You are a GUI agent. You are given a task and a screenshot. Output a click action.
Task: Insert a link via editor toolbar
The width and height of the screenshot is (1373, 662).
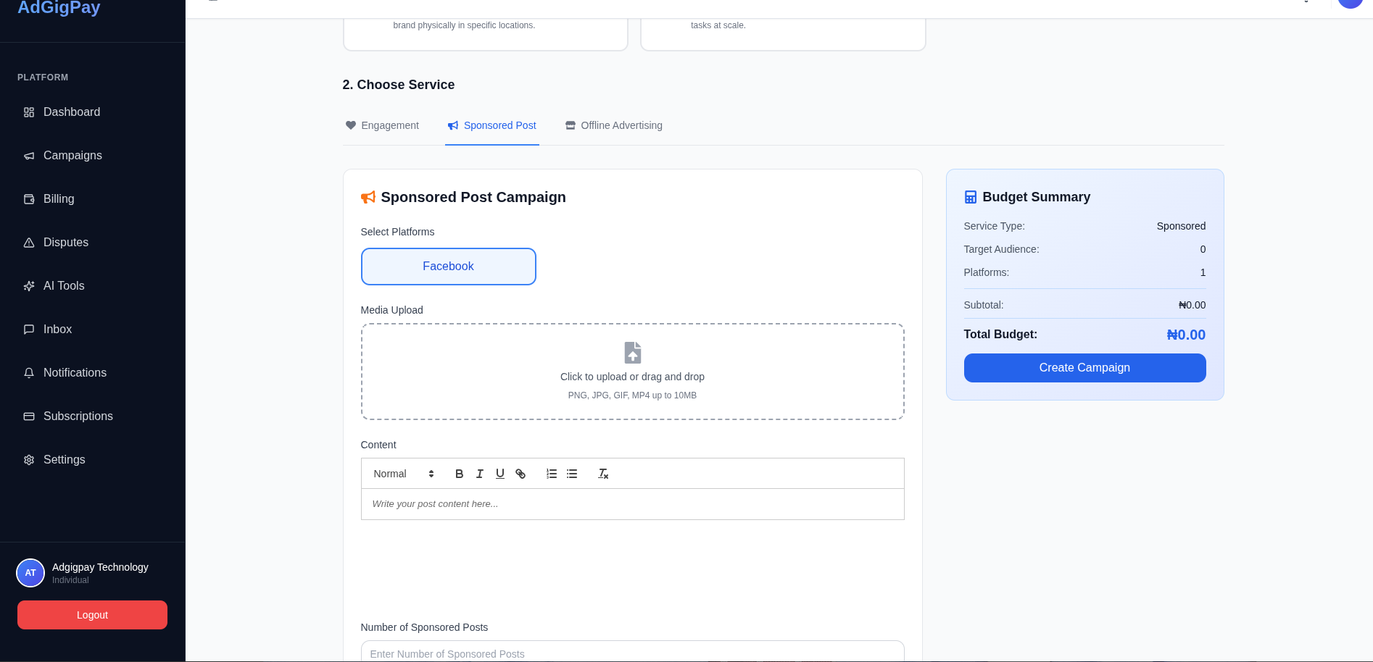pos(520,474)
